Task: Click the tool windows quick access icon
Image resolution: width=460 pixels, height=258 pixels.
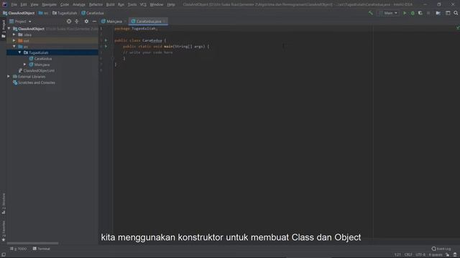Action: pyautogui.click(x=3, y=255)
